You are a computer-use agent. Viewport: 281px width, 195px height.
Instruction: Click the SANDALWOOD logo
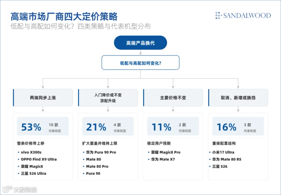pyautogui.click(x=243, y=16)
